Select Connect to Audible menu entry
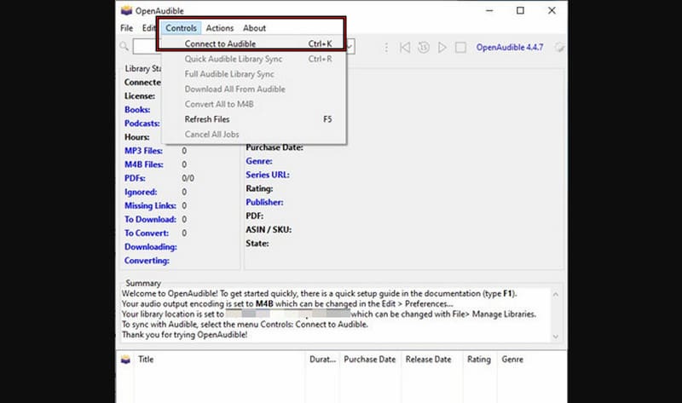This screenshot has height=403, width=682. [x=254, y=44]
